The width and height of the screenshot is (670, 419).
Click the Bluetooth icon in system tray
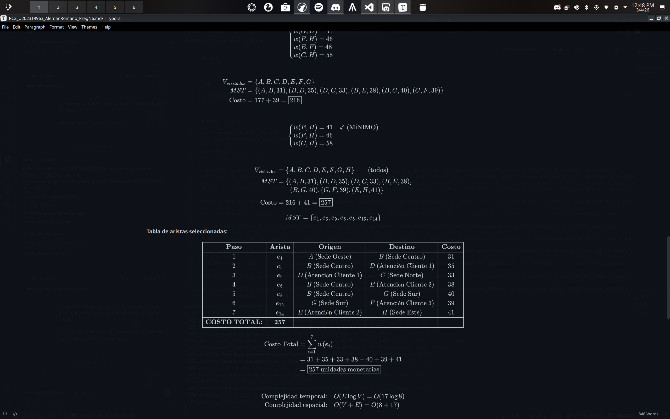pyautogui.click(x=587, y=7)
